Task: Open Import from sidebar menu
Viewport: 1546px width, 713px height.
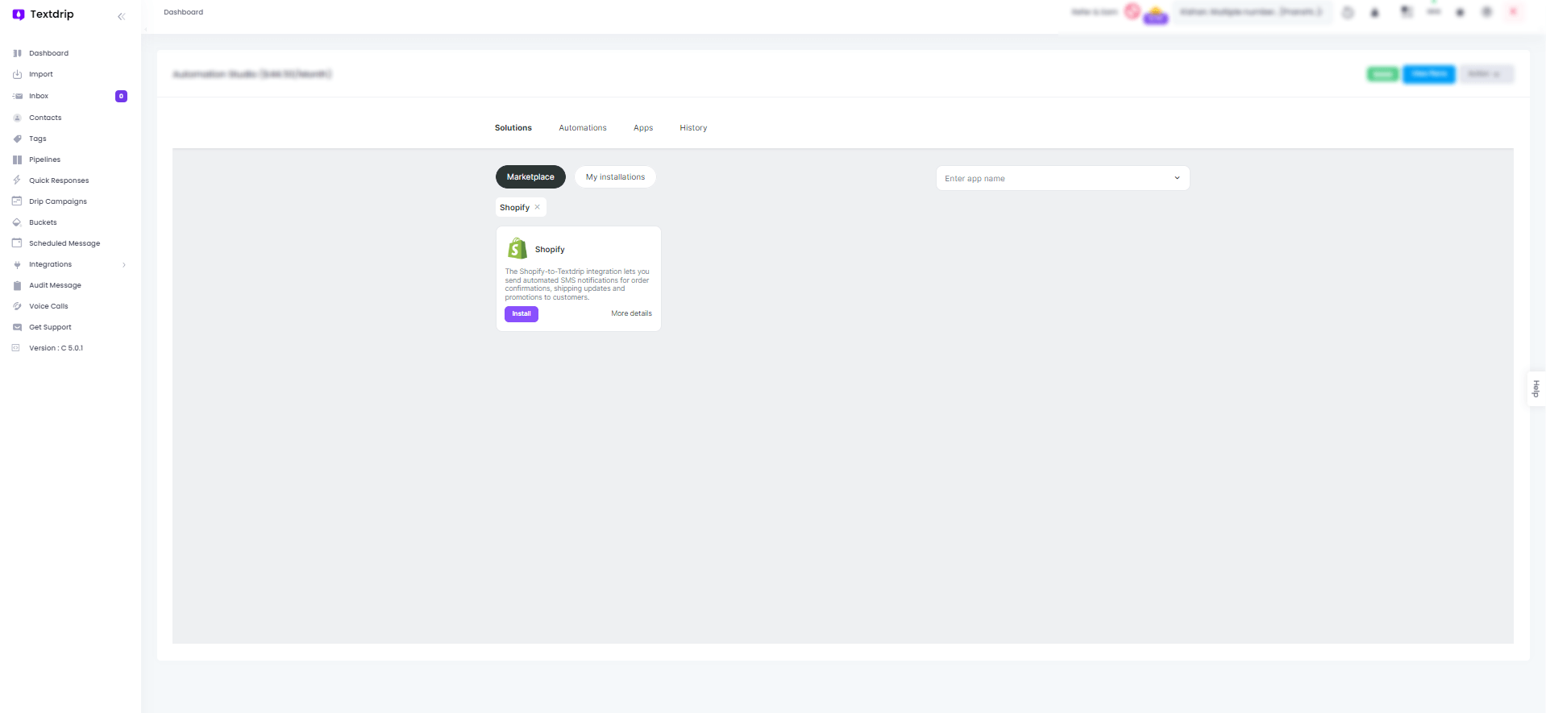Action: pos(41,74)
